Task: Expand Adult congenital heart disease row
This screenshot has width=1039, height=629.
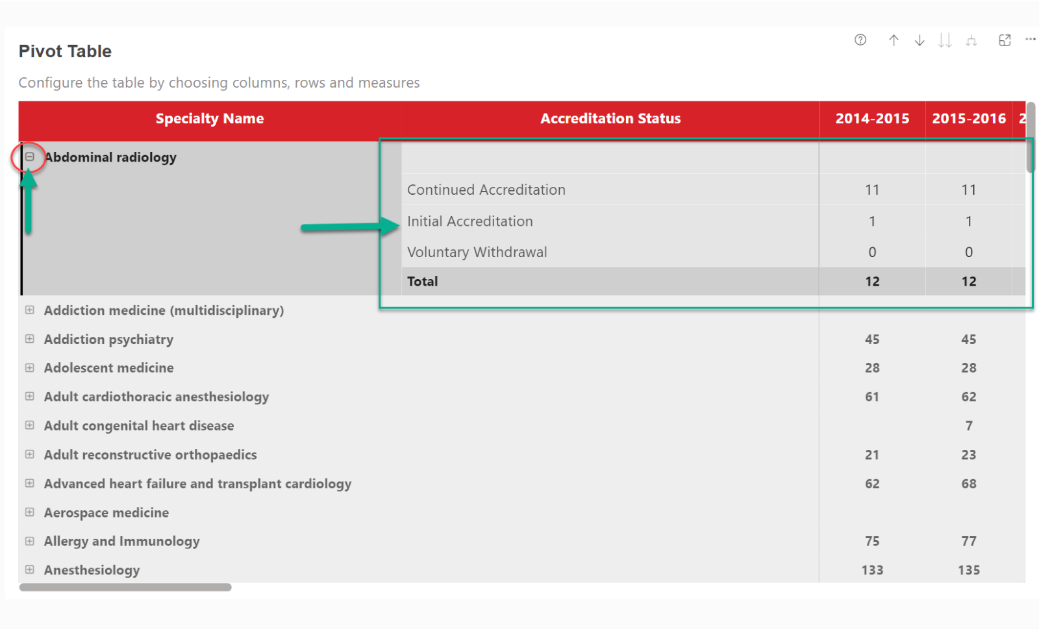Action: [30, 425]
